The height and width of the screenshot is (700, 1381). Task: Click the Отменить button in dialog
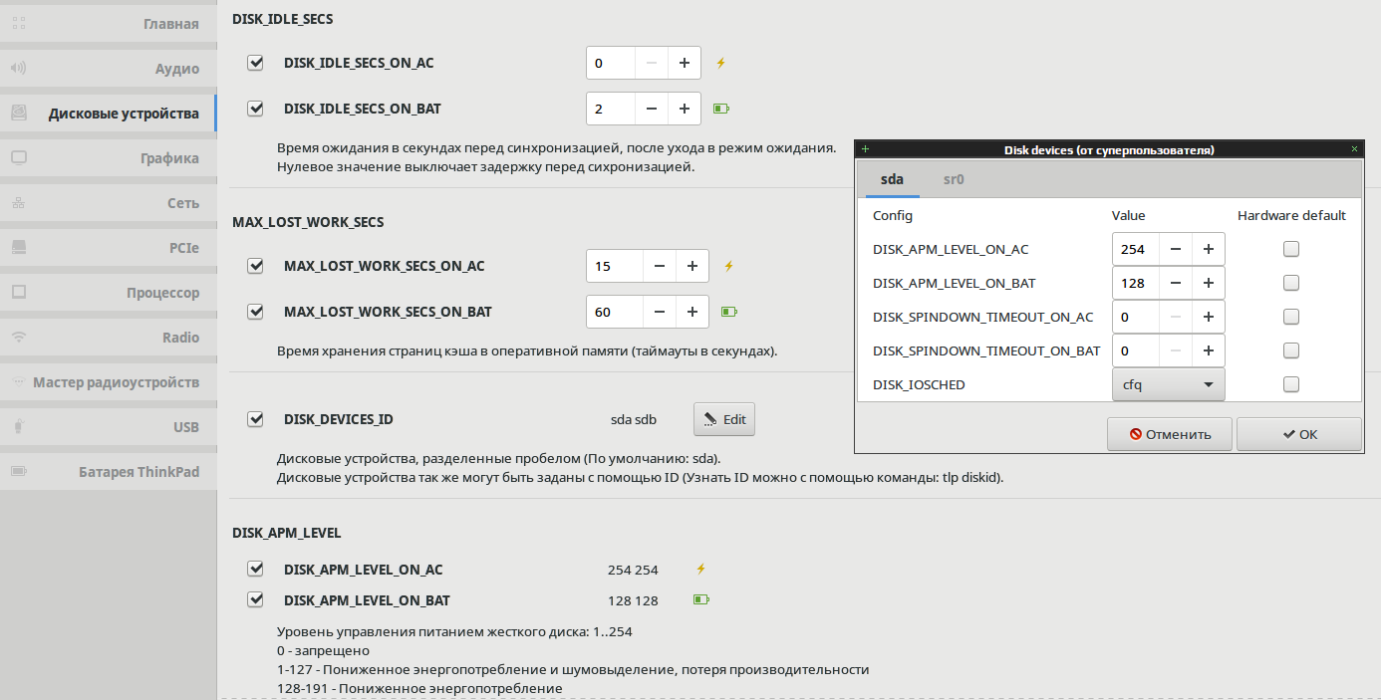point(1170,434)
